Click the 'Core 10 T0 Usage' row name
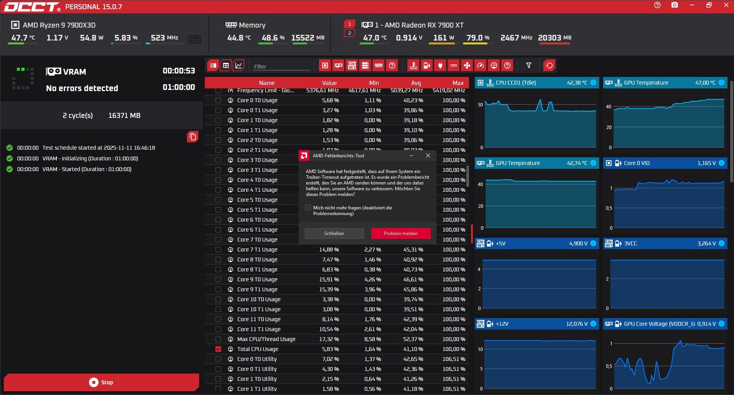 259,299
